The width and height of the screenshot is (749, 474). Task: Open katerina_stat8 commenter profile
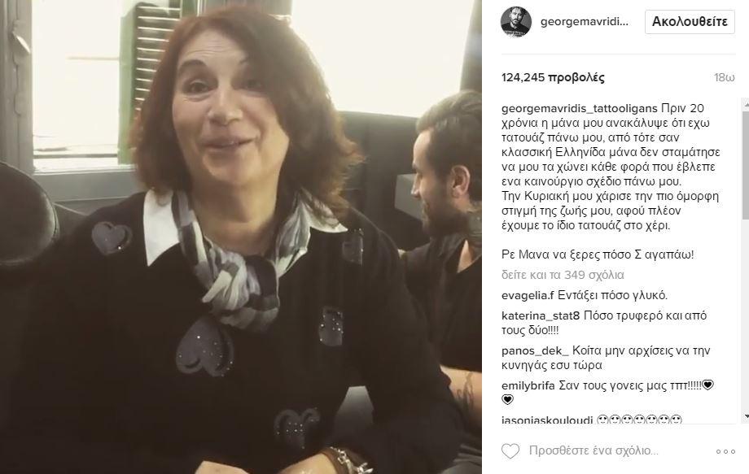click(x=541, y=315)
